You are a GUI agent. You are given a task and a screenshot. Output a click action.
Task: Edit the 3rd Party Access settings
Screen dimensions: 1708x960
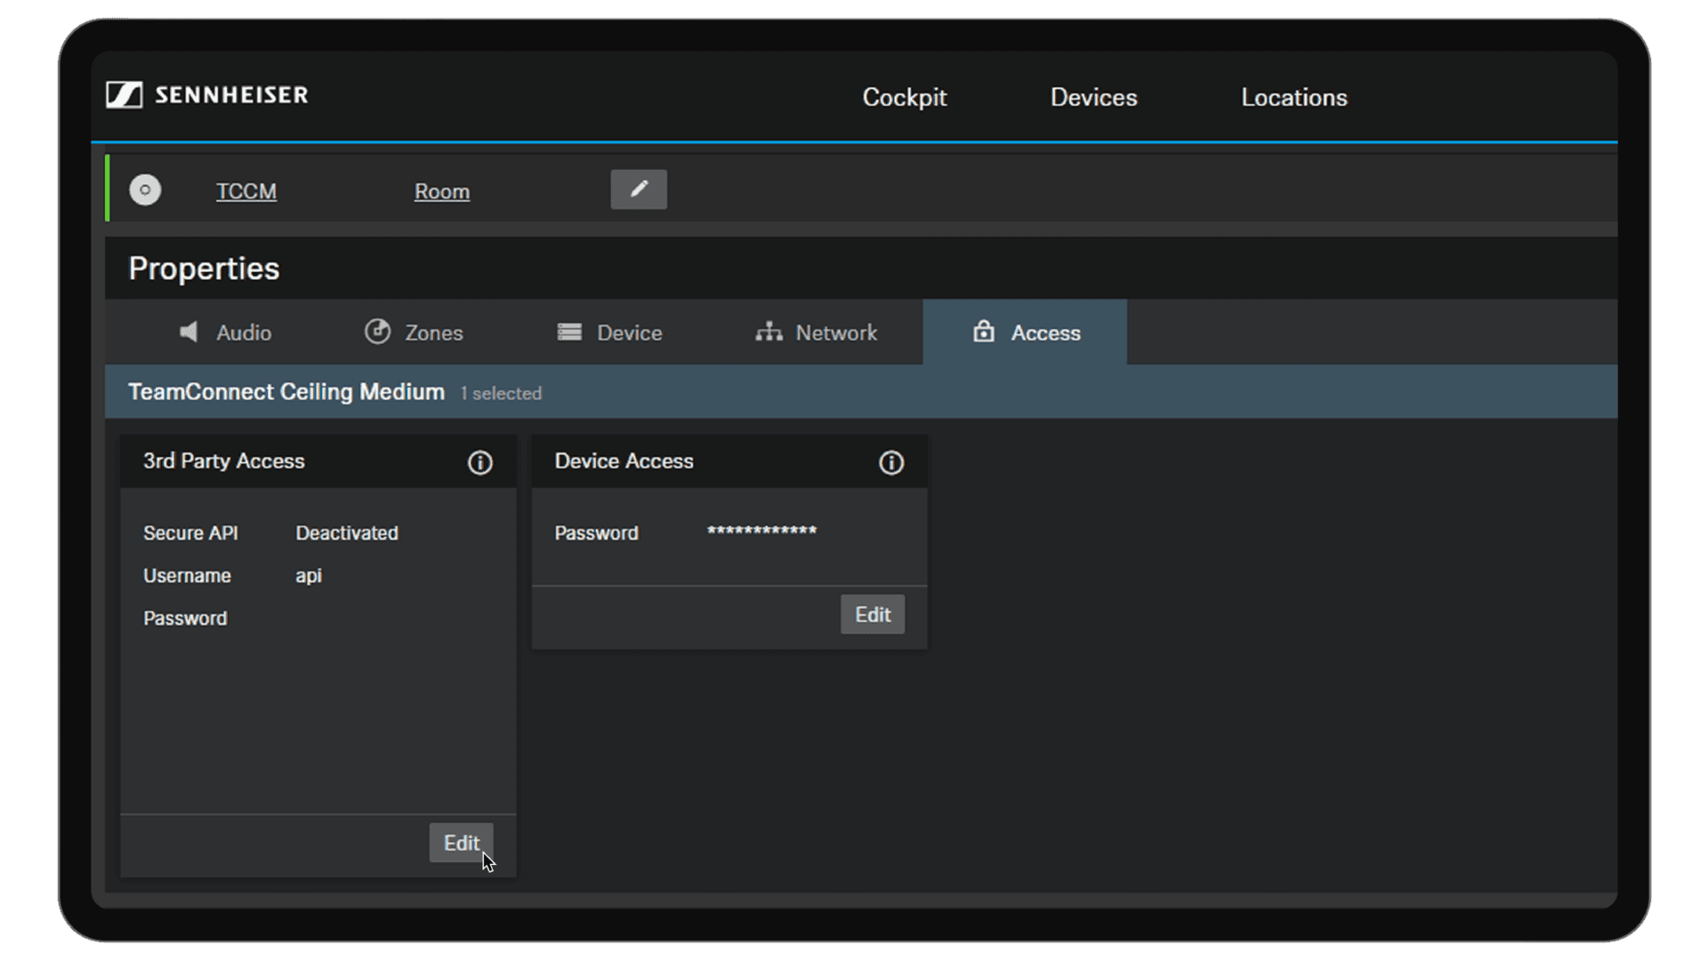(461, 843)
